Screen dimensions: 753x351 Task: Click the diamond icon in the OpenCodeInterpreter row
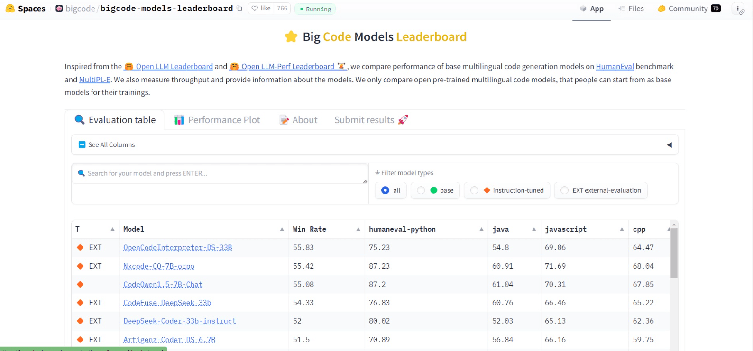[80, 247]
